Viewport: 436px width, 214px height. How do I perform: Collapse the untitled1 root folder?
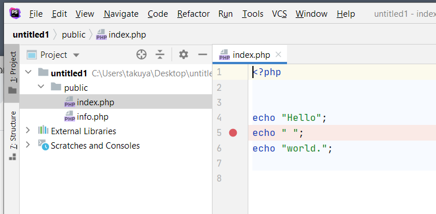[28, 72]
